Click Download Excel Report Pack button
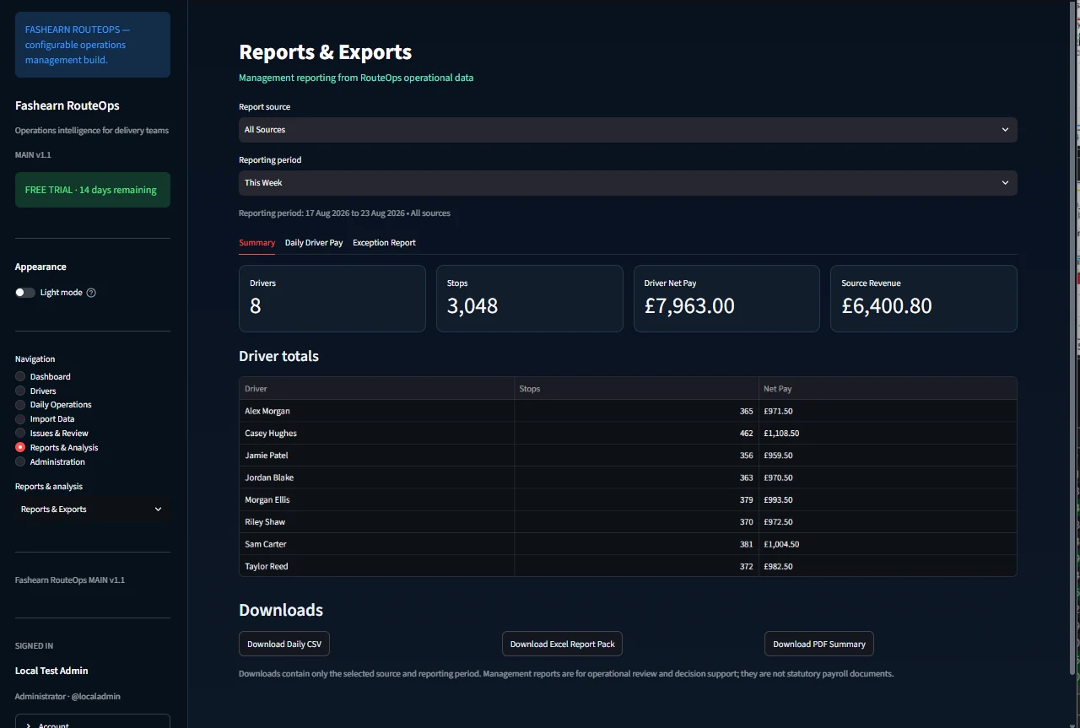This screenshot has height=728, width=1080. pyautogui.click(x=562, y=644)
